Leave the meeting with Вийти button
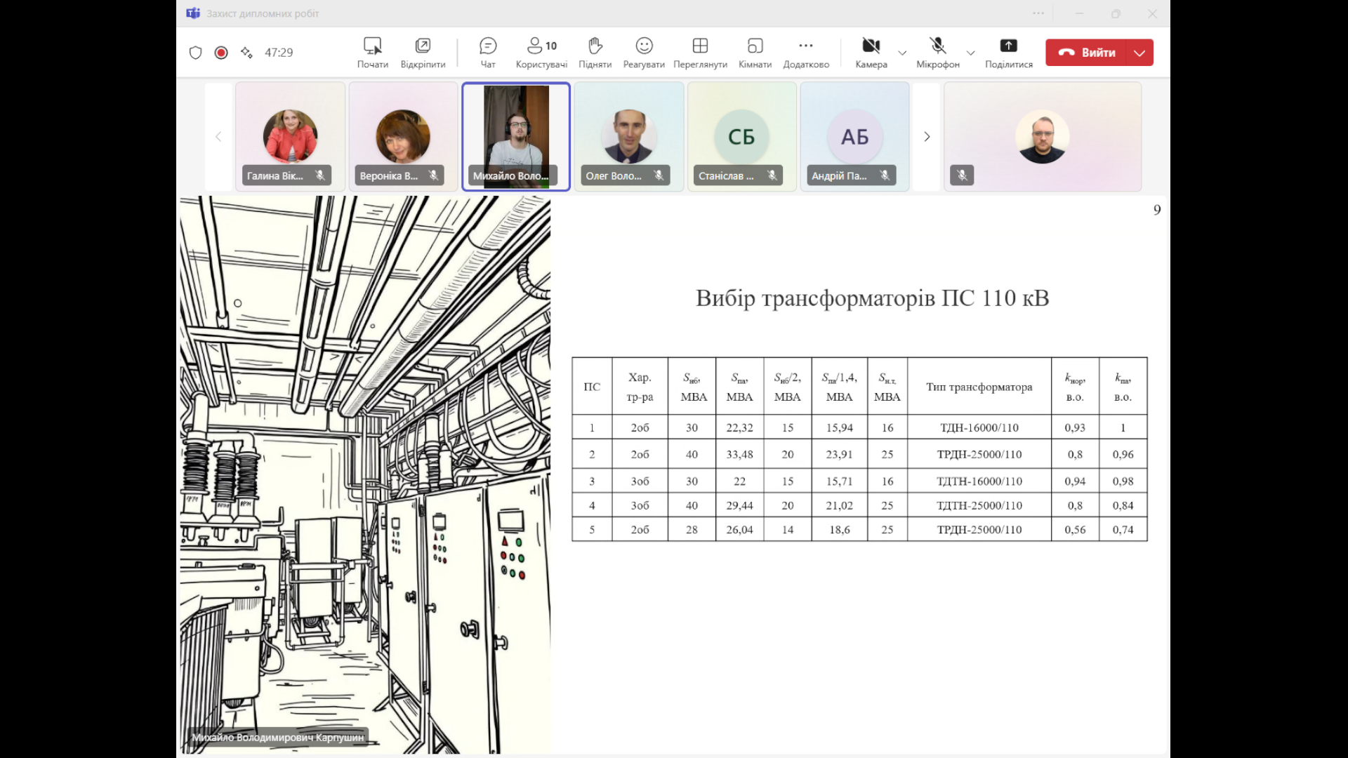The height and width of the screenshot is (758, 1348). point(1087,53)
